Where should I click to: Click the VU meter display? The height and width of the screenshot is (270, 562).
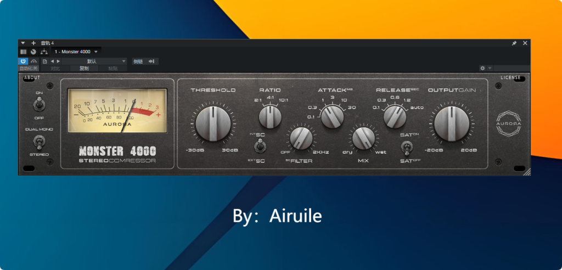(x=117, y=111)
